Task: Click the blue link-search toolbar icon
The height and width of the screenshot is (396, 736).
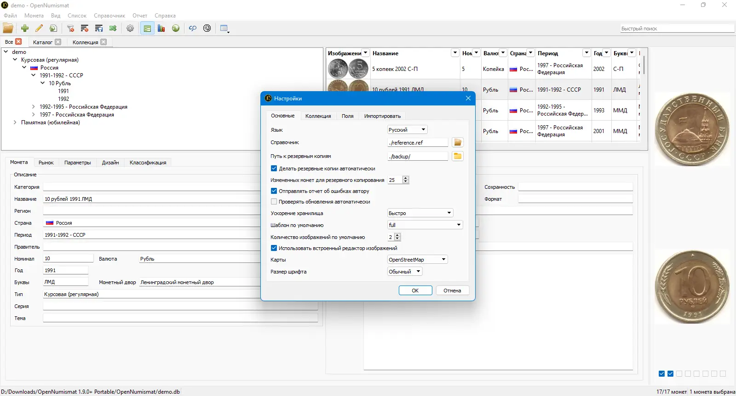Action: click(x=193, y=29)
